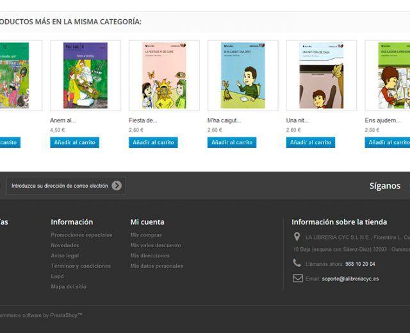
Task: Open the 'Anem al...' product title link
Action: [x=63, y=120]
